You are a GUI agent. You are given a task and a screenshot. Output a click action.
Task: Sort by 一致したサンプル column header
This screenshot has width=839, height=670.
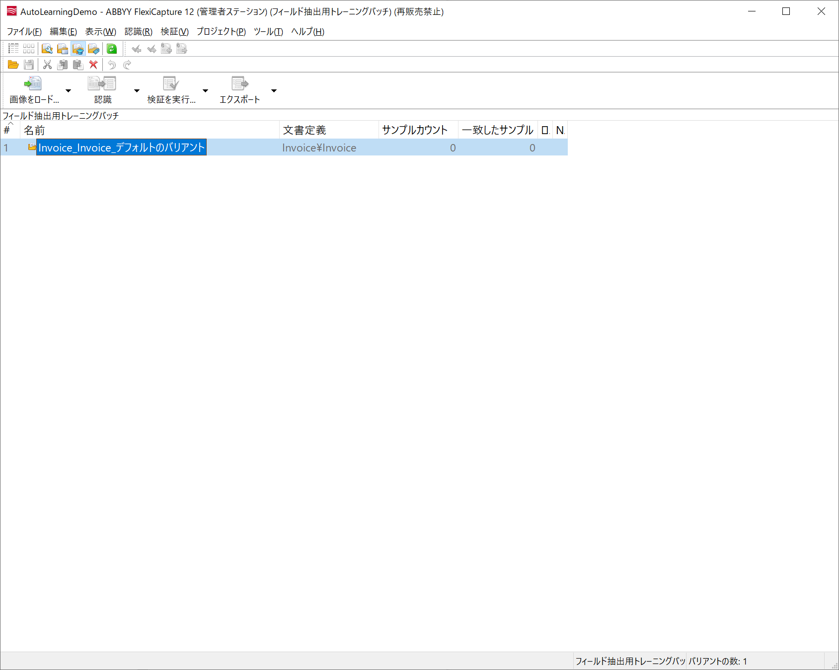[x=498, y=130]
